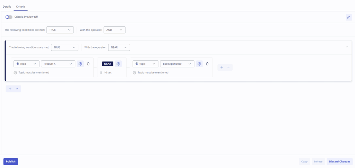
Task: Collapse the criteria panel with arrows icon
Action: pos(348,17)
